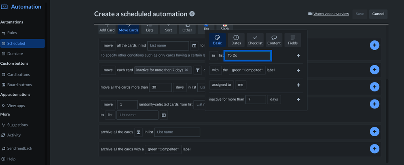Viewport: 404px width, 165px height.
Task: Click the board picker icon in the 'to list' row
Action: pos(164,115)
